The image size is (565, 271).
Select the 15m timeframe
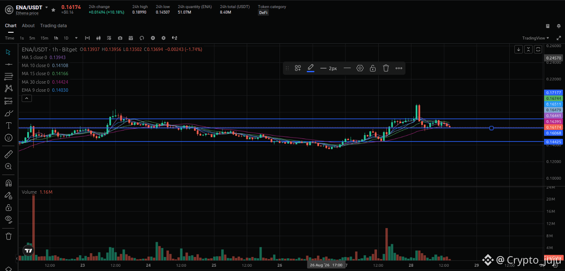coord(44,38)
